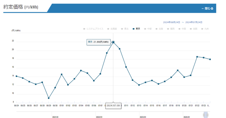Image resolution: width=226 pixels, height=118 pixels.
Task: Click the 2024年06月24日 start date text
Action: [x=172, y=22]
